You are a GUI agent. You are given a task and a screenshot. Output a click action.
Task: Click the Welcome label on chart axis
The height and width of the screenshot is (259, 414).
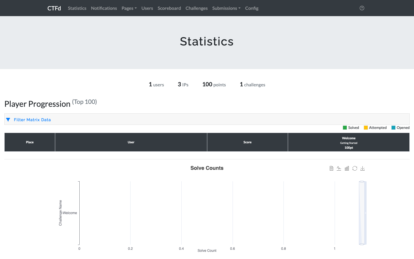70,213
